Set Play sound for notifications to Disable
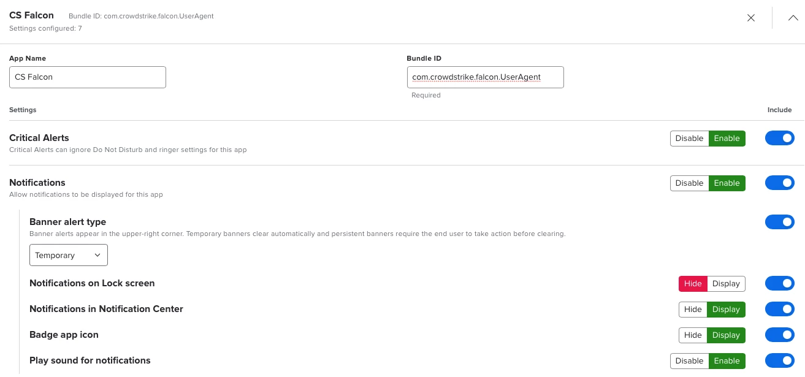Viewport: 805px width, 377px height. [689, 361]
